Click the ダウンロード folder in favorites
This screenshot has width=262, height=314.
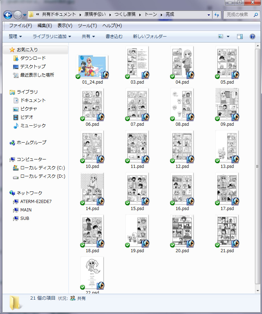tap(33, 58)
